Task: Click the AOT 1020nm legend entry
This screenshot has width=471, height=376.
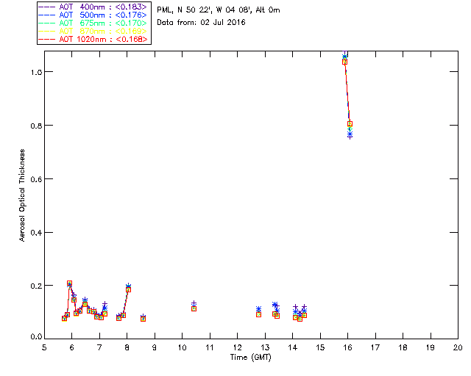Action: pos(93,39)
